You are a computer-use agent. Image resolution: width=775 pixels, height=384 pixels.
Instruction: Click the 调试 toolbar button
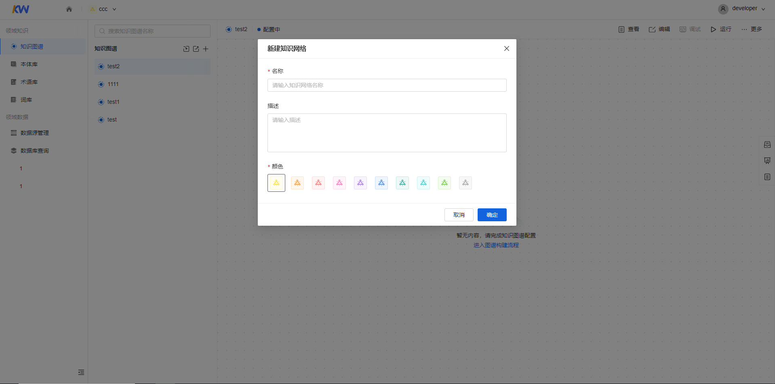(690, 29)
